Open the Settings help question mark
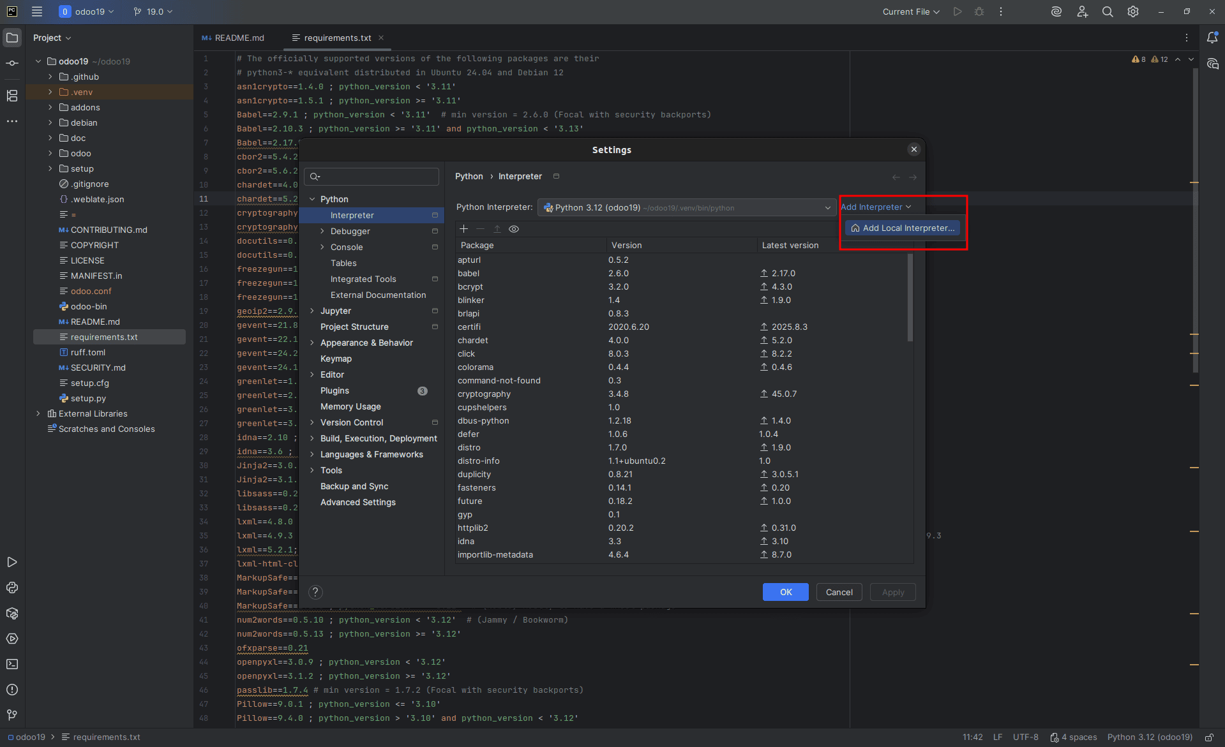The height and width of the screenshot is (747, 1225). tap(315, 592)
